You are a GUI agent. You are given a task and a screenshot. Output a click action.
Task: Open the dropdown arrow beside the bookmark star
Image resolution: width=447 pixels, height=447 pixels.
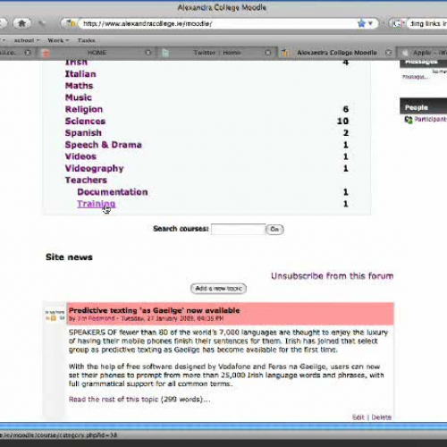pyautogui.click(x=370, y=23)
